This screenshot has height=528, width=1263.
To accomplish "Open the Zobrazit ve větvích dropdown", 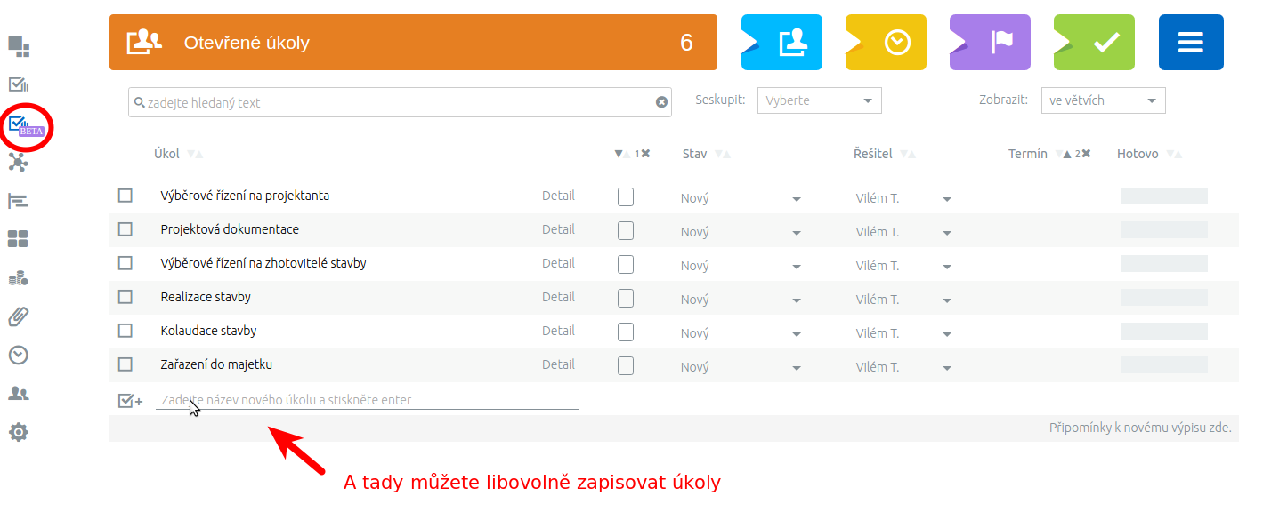I will (x=1104, y=100).
